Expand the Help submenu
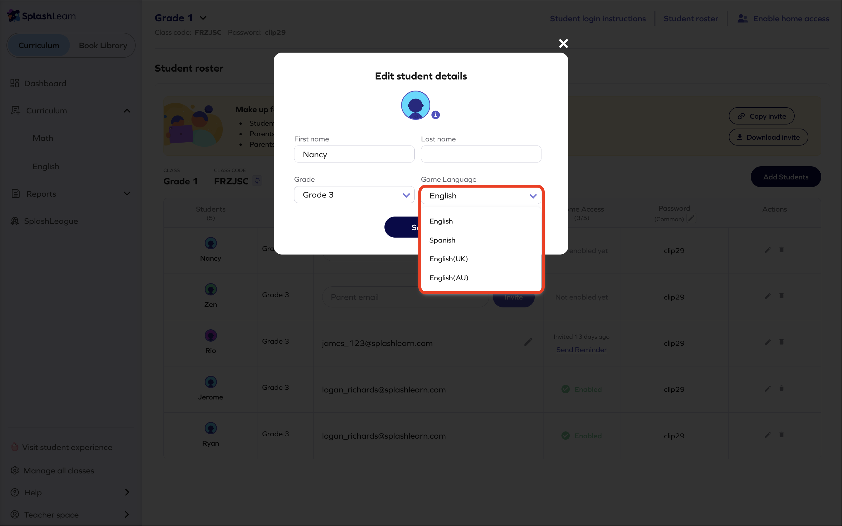Image resolution: width=842 pixels, height=526 pixels. pos(127,492)
